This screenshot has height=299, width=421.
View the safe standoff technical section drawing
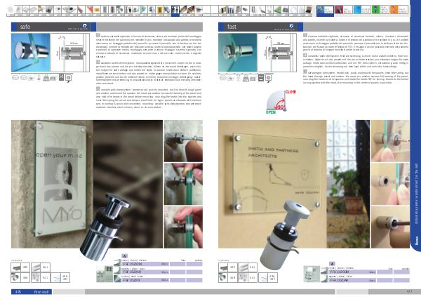(70, 53)
